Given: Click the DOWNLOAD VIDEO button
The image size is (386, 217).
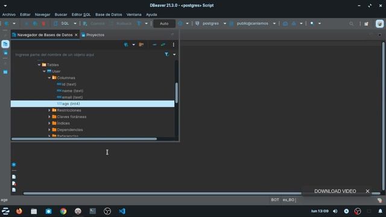Looking at the screenshot, I should [x=335, y=191].
